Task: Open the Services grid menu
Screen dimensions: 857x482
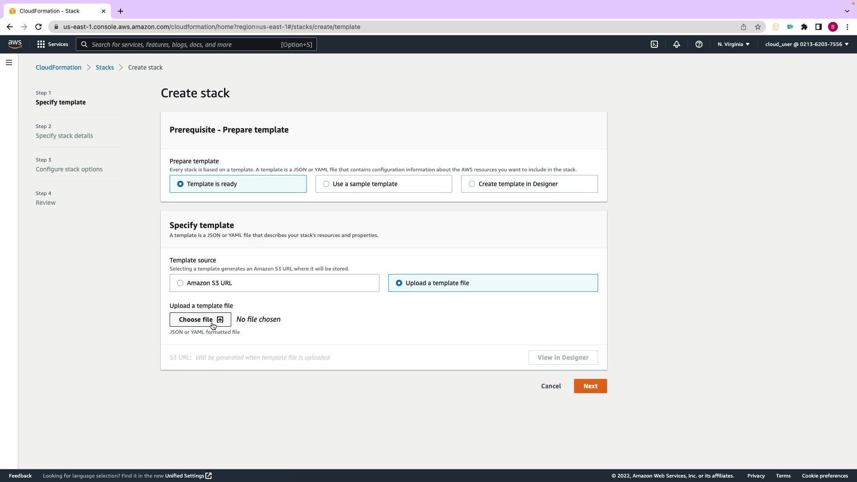Action: (x=53, y=44)
